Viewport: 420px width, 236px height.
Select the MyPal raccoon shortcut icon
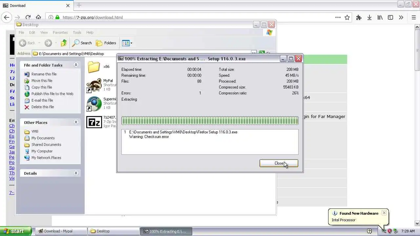point(94,86)
